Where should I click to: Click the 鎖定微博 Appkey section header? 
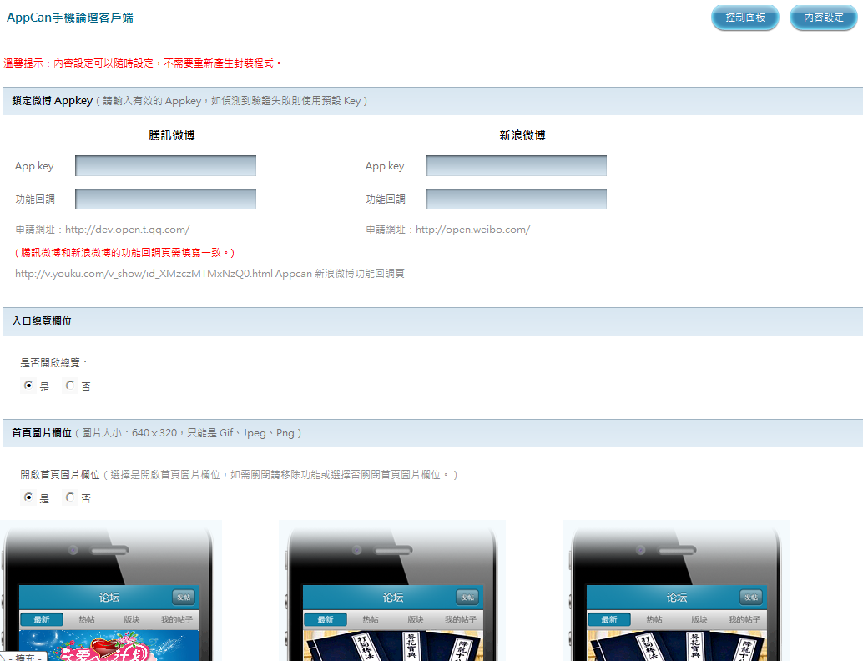[x=433, y=101]
